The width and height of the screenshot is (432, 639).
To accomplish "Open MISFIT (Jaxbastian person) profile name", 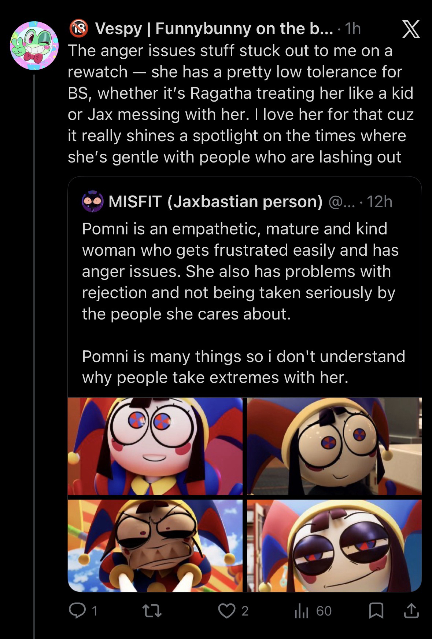I will [x=215, y=201].
